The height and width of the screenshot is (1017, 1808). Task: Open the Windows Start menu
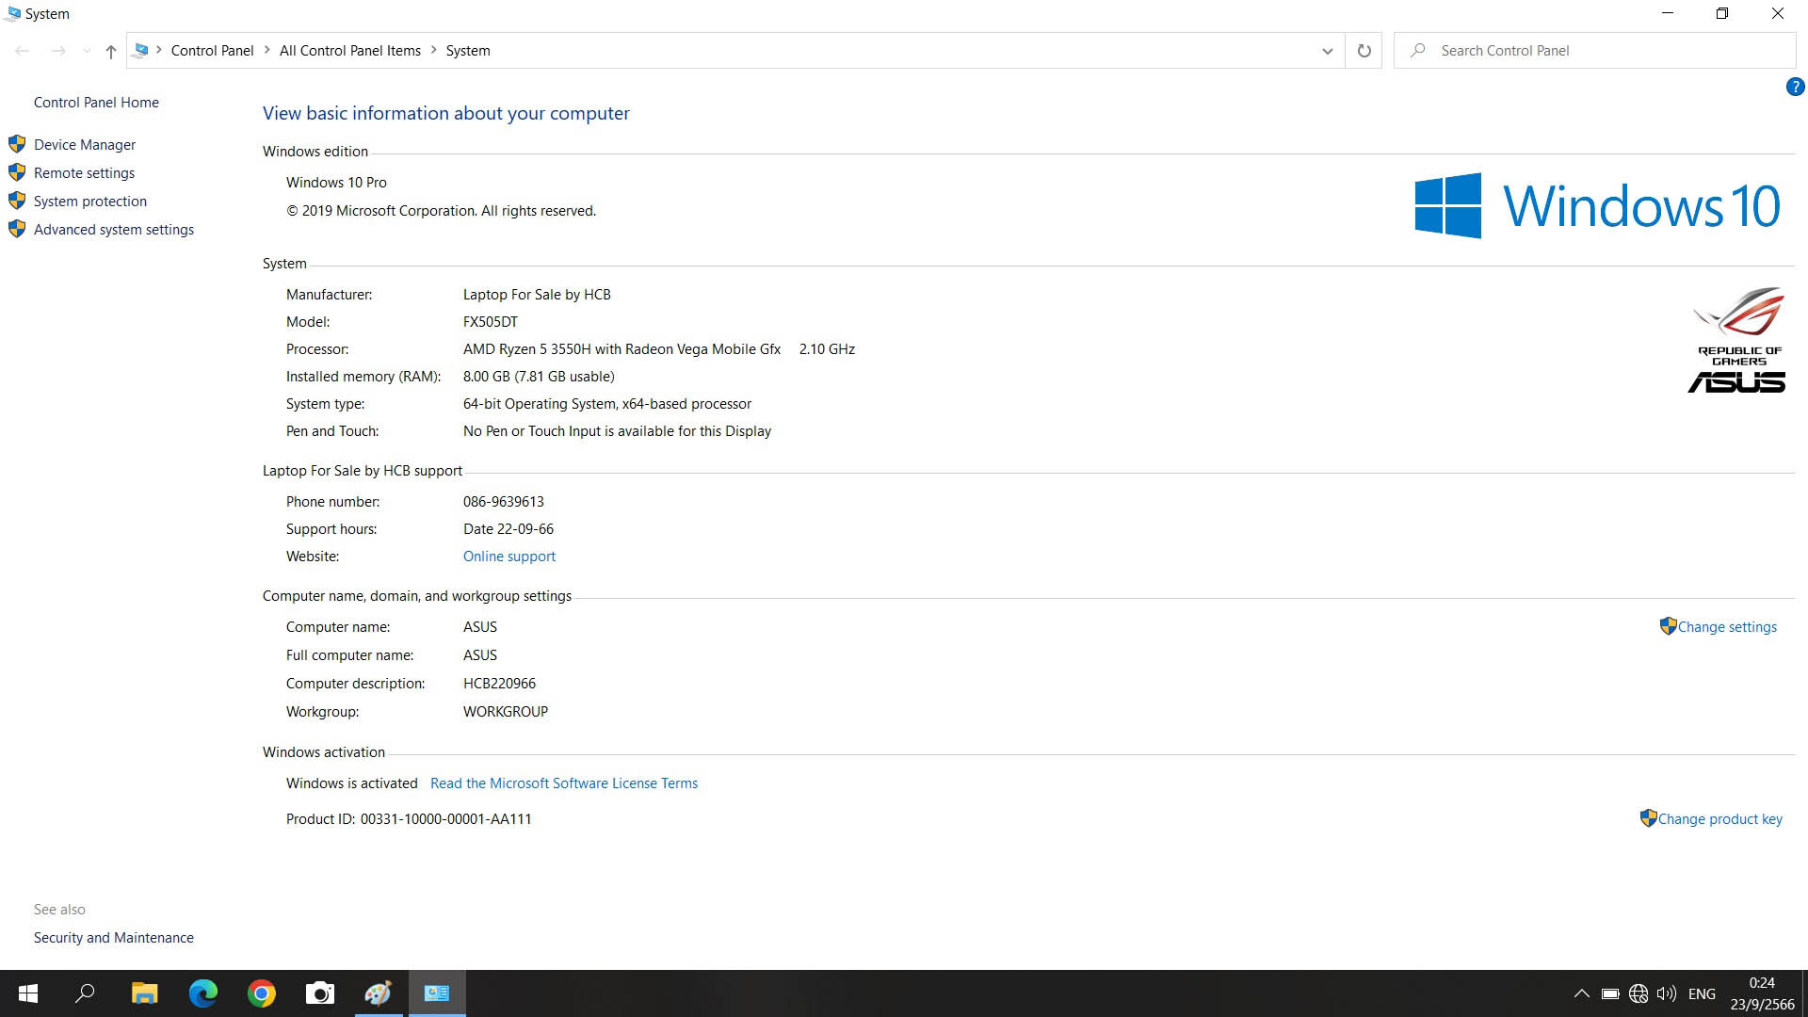(x=28, y=993)
